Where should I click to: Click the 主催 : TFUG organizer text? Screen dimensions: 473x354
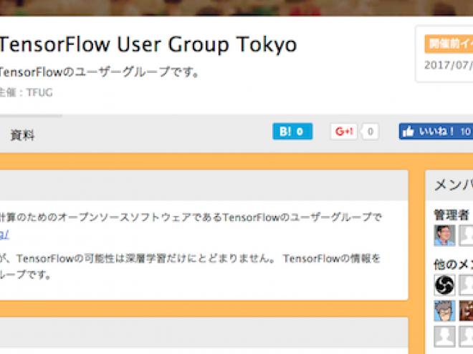coord(27,92)
